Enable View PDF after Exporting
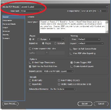 pyautogui.click(x=71, y=53)
